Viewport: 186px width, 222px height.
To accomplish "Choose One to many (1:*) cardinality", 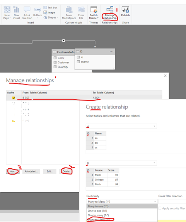I will click(122, 215).
